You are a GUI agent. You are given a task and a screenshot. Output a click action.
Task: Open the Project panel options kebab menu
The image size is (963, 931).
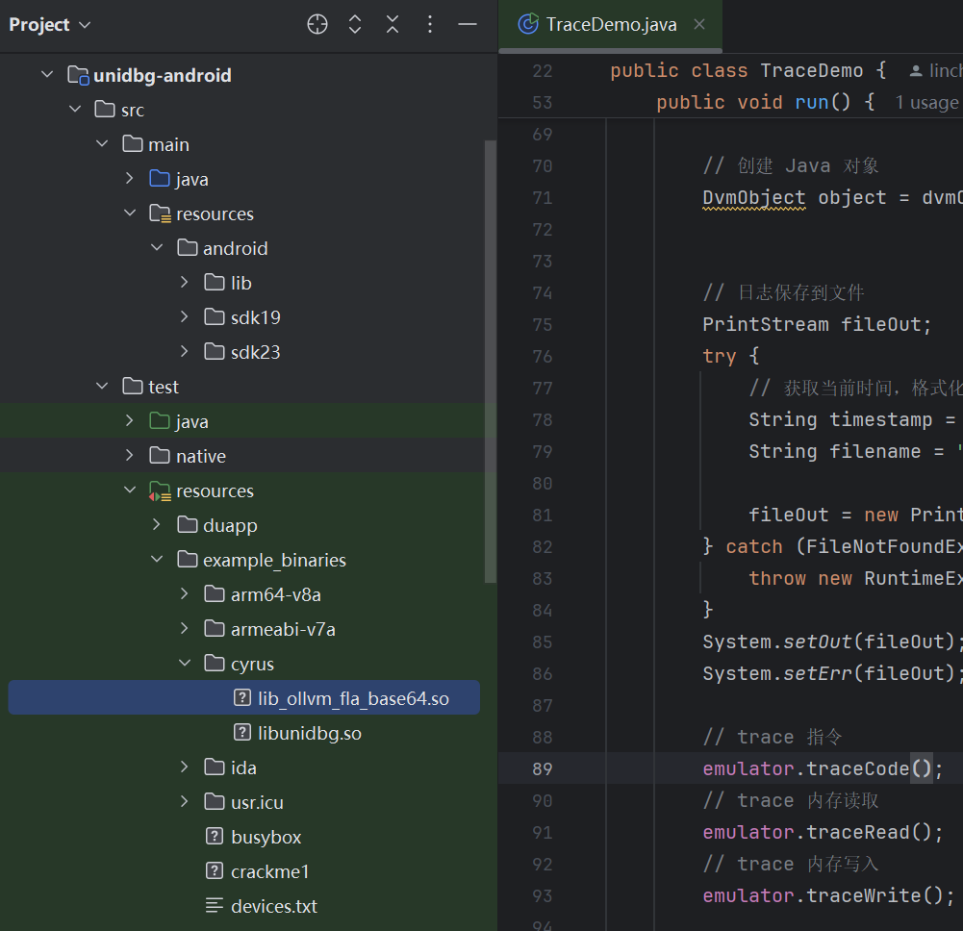click(x=430, y=25)
